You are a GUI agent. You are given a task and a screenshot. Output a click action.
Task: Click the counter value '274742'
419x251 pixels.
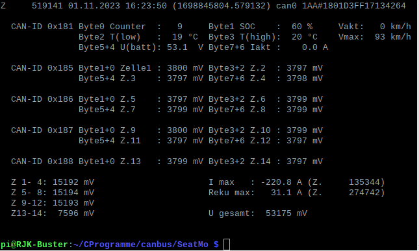pyautogui.click(x=364, y=193)
